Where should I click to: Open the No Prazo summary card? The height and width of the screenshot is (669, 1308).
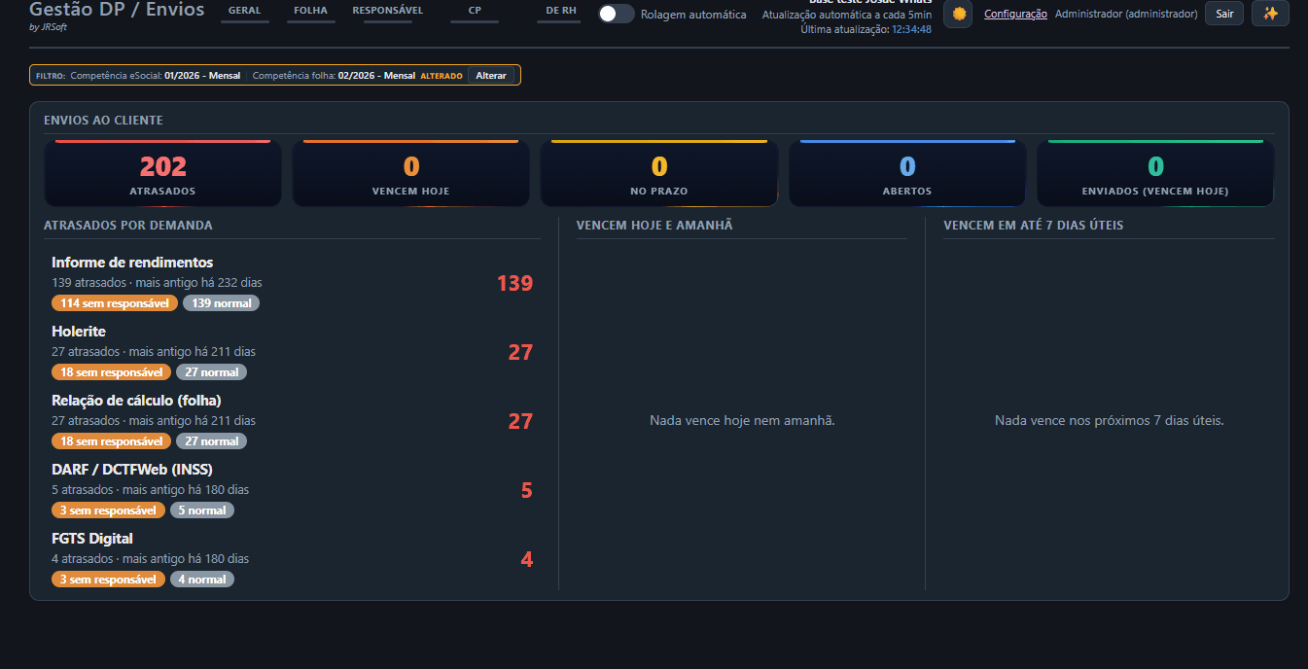pyautogui.click(x=659, y=173)
